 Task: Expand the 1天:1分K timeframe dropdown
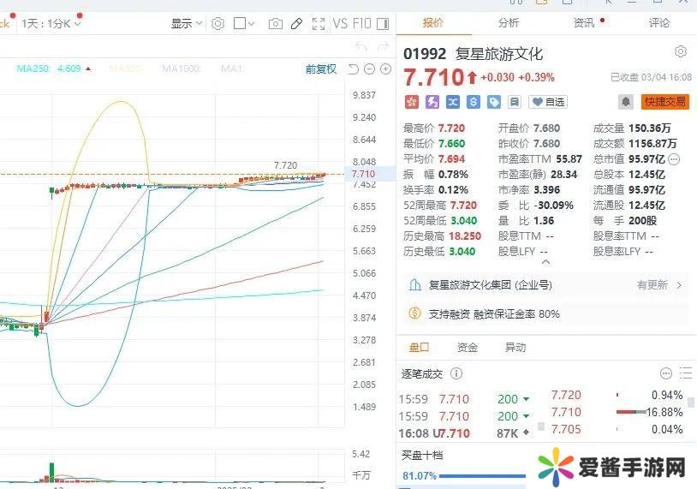[51, 24]
